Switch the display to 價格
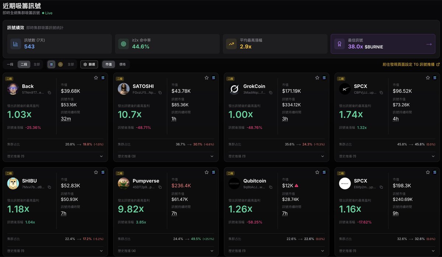Viewport: 442px width, 257px height. [122, 64]
